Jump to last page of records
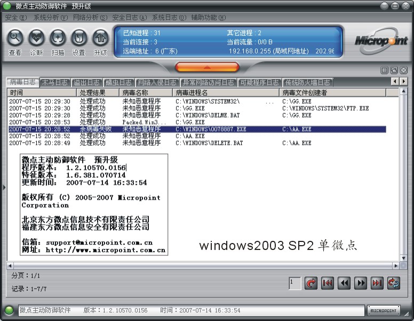This screenshot has height=321, width=414. [x=377, y=283]
